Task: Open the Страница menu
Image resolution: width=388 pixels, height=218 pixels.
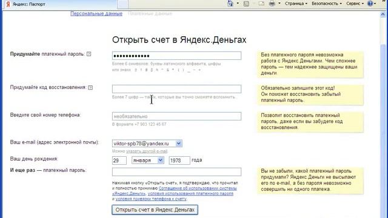Action: [x=296, y=4]
